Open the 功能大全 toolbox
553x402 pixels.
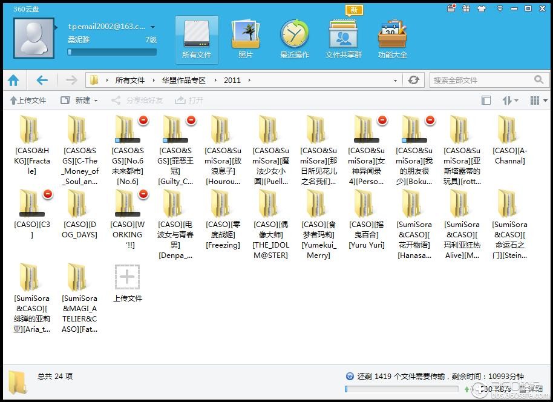click(x=392, y=39)
